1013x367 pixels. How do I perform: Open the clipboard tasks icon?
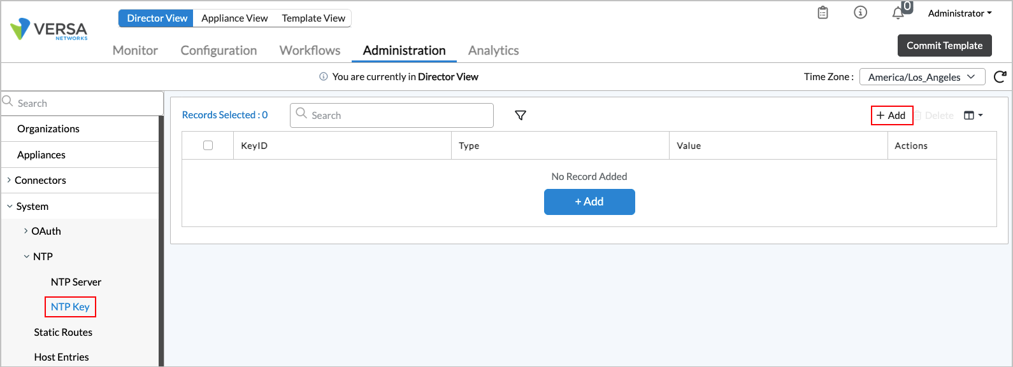(823, 13)
